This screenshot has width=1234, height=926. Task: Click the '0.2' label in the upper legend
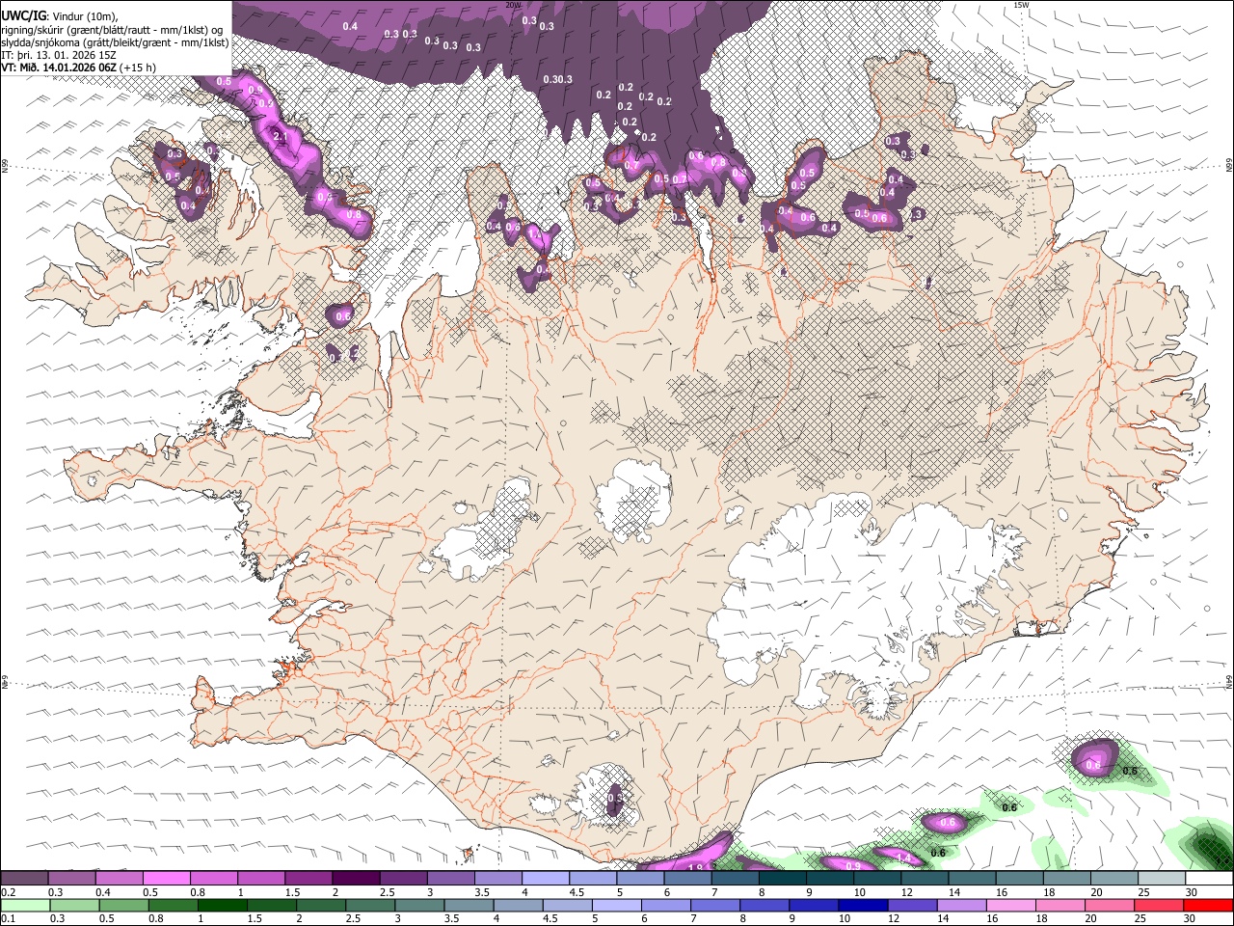click(8, 892)
